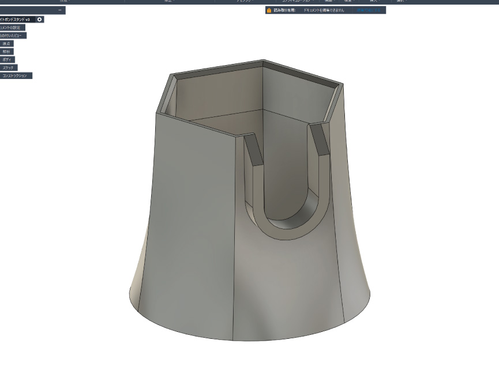
Task: Select the ボンドスタンド v3 root component
Action: point(15,20)
